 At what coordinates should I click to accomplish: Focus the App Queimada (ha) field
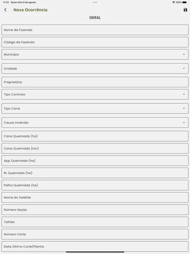click(x=95, y=161)
